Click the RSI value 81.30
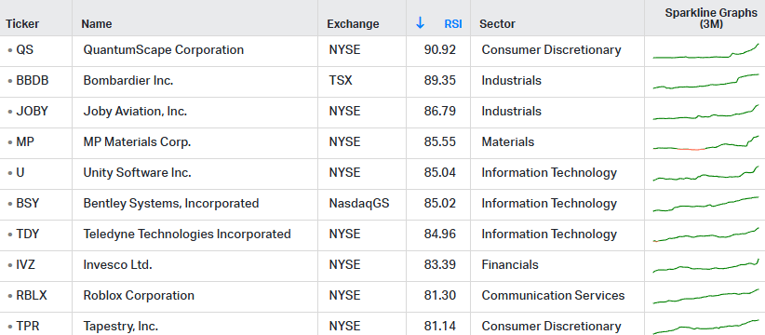This screenshot has width=765, height=335. (439, 296)
